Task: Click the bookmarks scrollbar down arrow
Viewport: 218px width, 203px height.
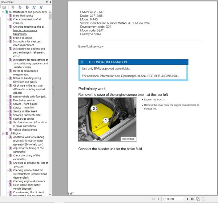Action: point(50,195)
